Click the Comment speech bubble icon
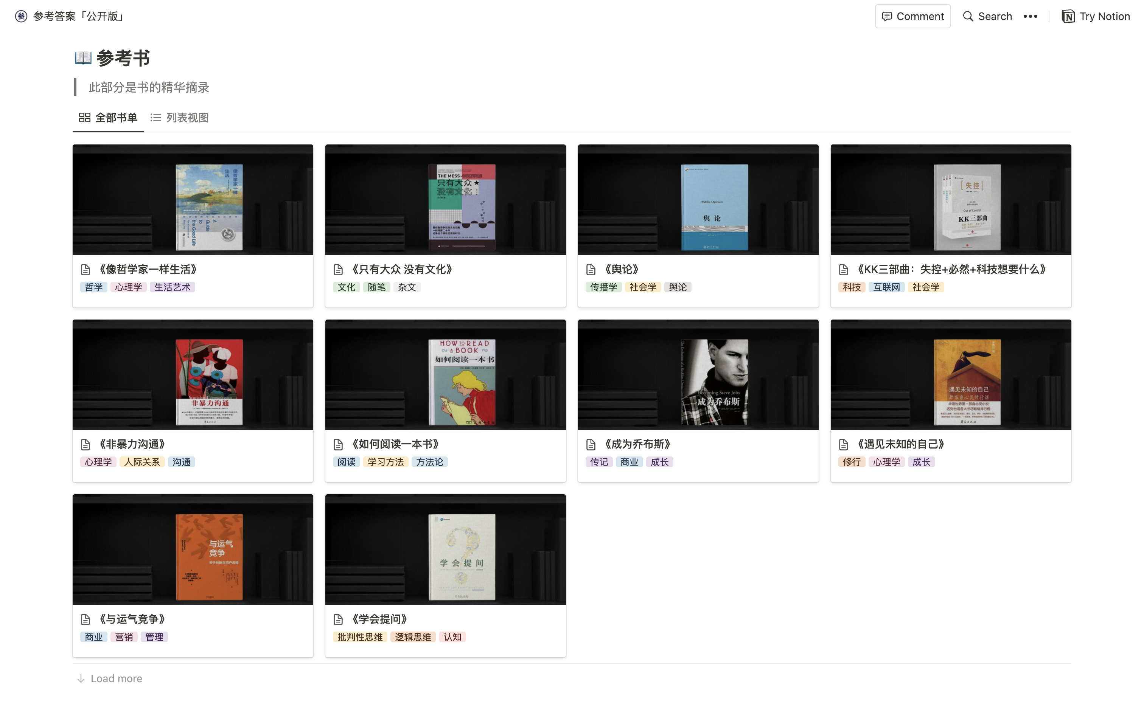Viewport: 1144px width, 714px height. (x=887, y=17)
